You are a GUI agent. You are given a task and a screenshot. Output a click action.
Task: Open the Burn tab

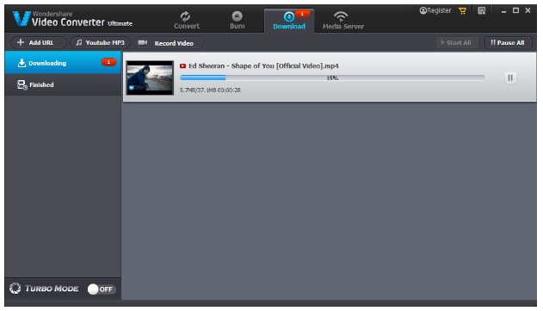(238, 20)
